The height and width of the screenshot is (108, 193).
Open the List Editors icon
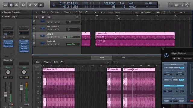[171, 5]
